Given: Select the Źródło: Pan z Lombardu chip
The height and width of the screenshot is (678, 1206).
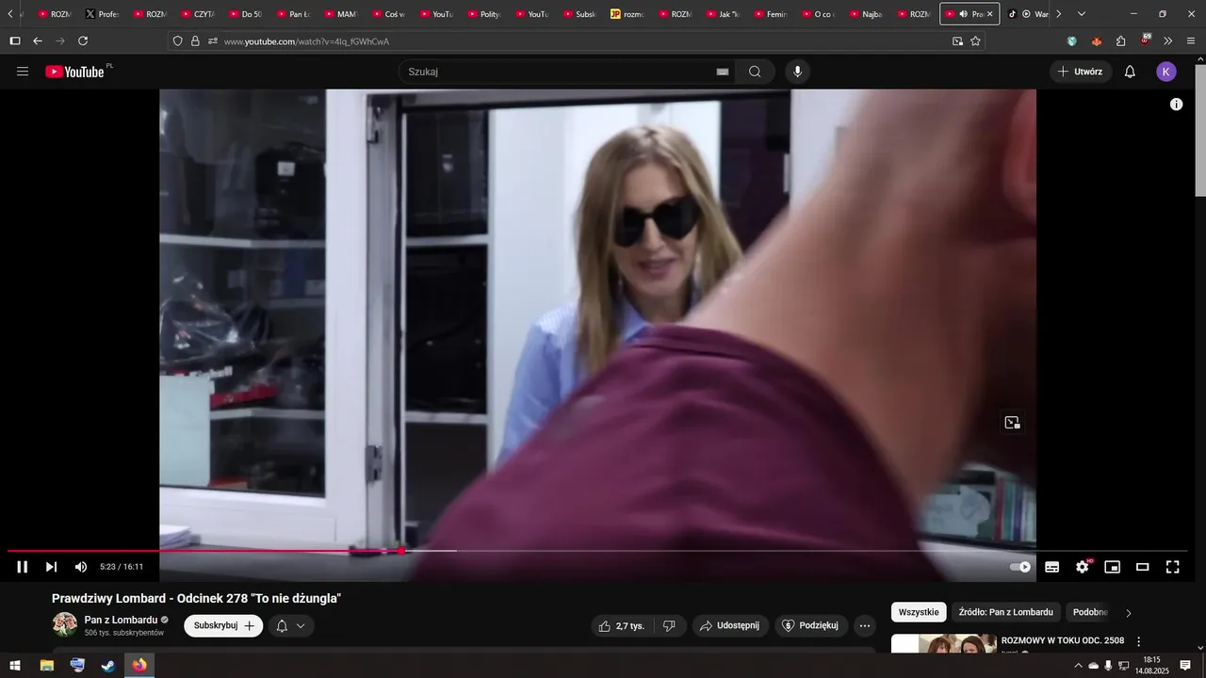Looking at the screenshot, I should pos(1006,612).
